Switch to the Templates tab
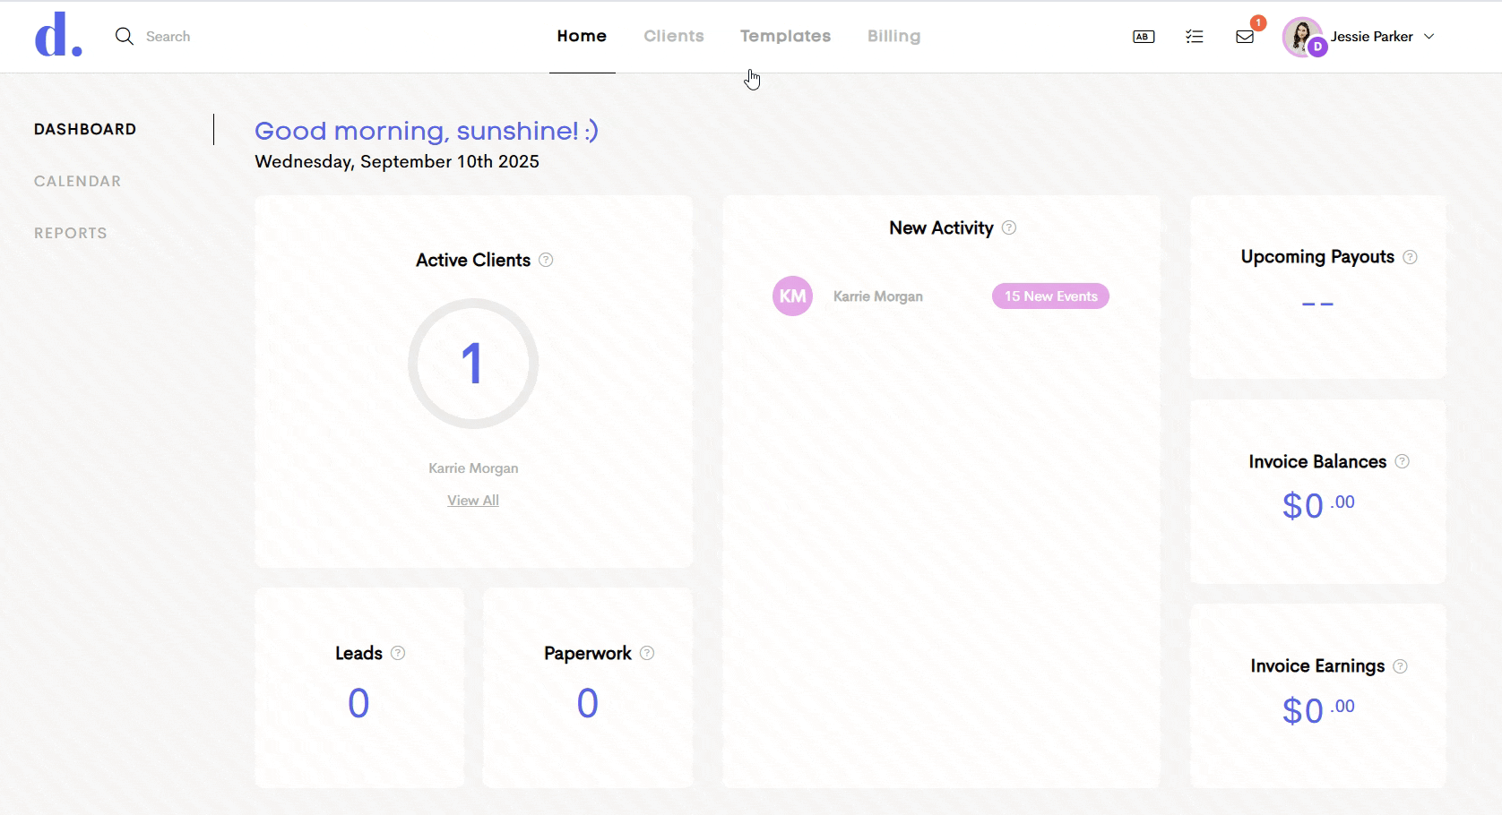Image resolution: width=1502 pixels, height=815 pixels. (x=785, y=36)
